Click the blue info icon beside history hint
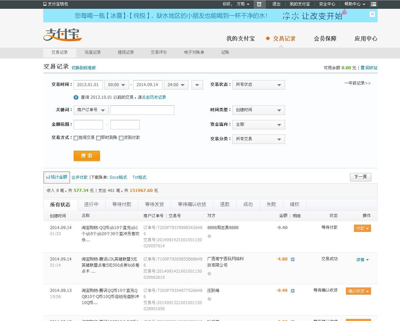This screenshot has width=400, height=321. tap(76, 97)
